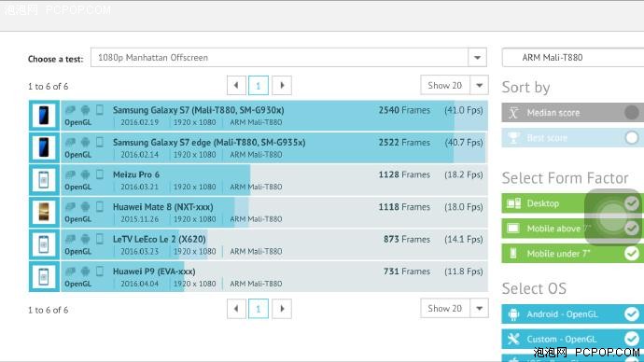
Task: Click the 1128 Frames score text
Action: 404,174
